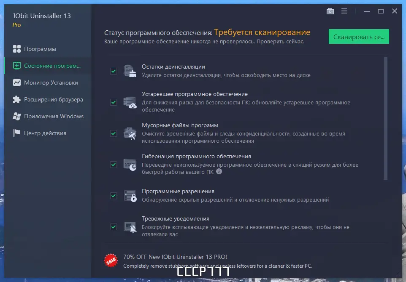This screenshot has height=282, width=406.
Task: Click the Гибернация программного обеспечения icon
Action: [x=129, y=164]
